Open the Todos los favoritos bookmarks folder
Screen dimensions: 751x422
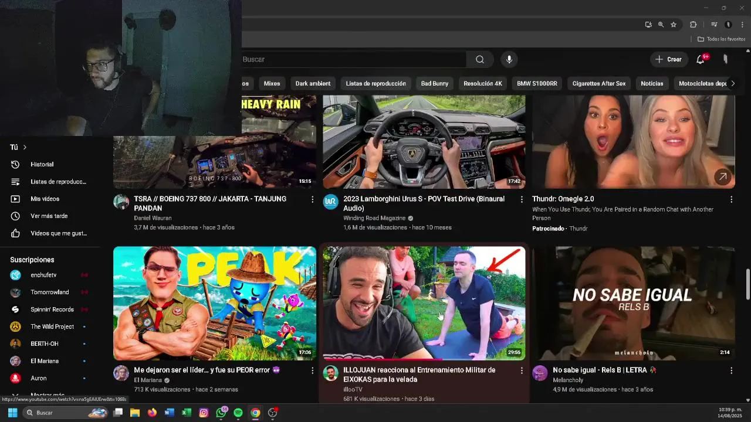click(721, 39)
